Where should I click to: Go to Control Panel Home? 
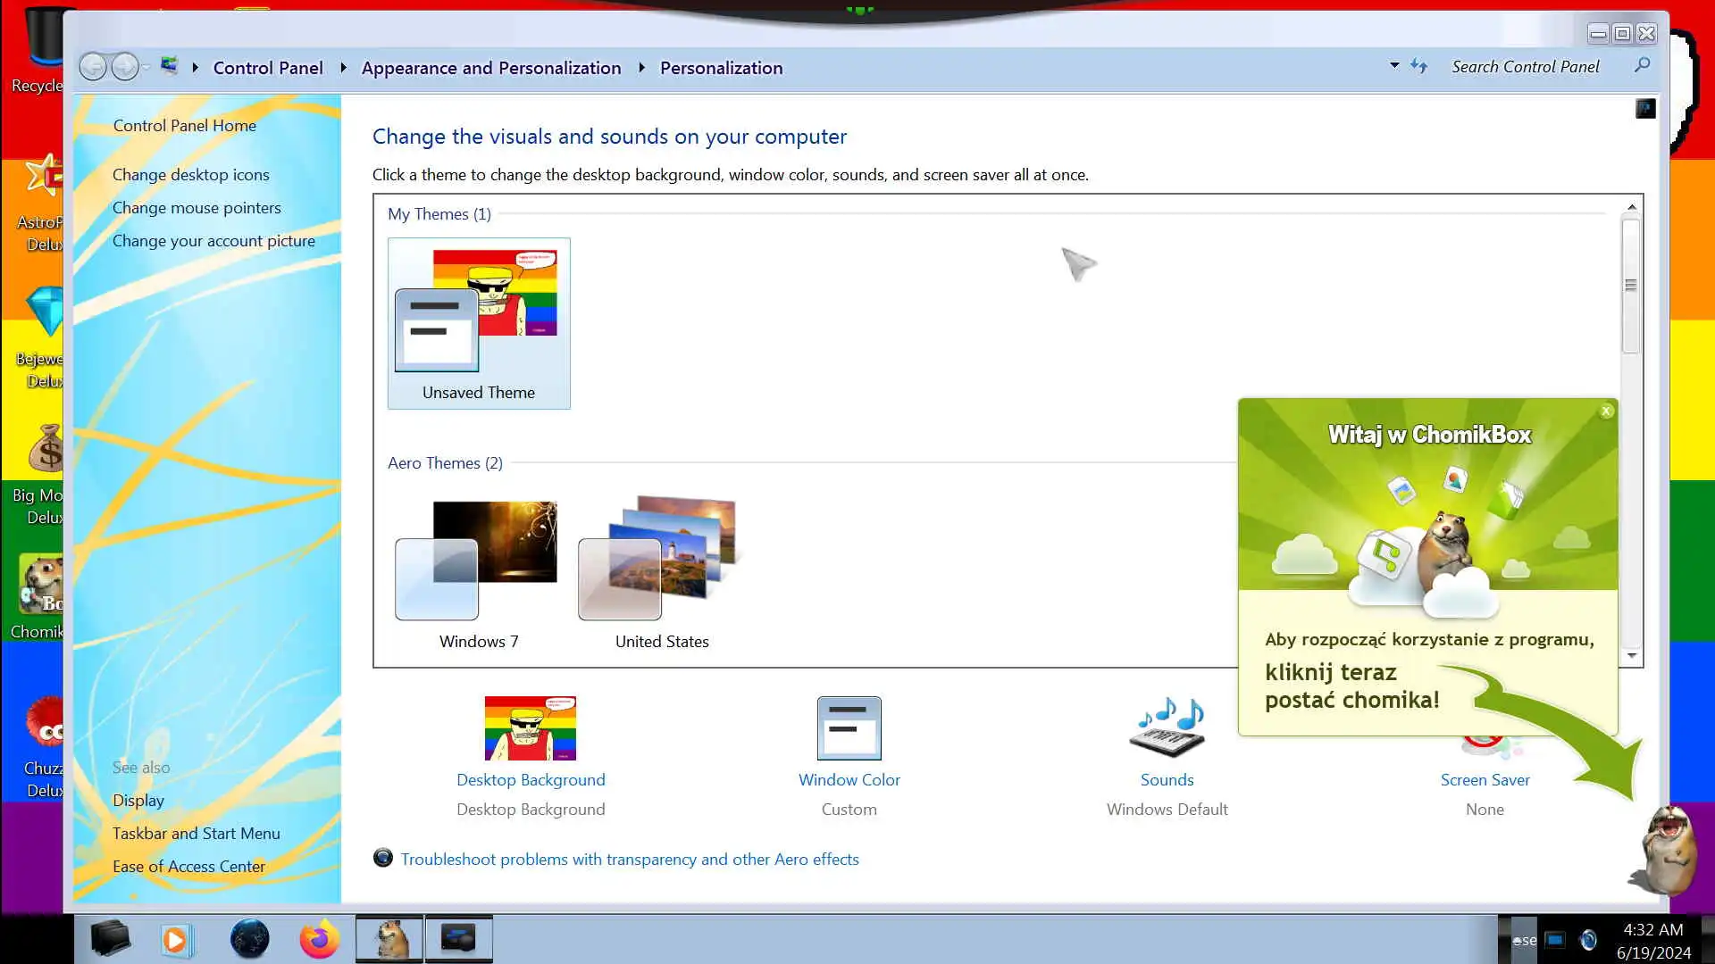(184, 126)
